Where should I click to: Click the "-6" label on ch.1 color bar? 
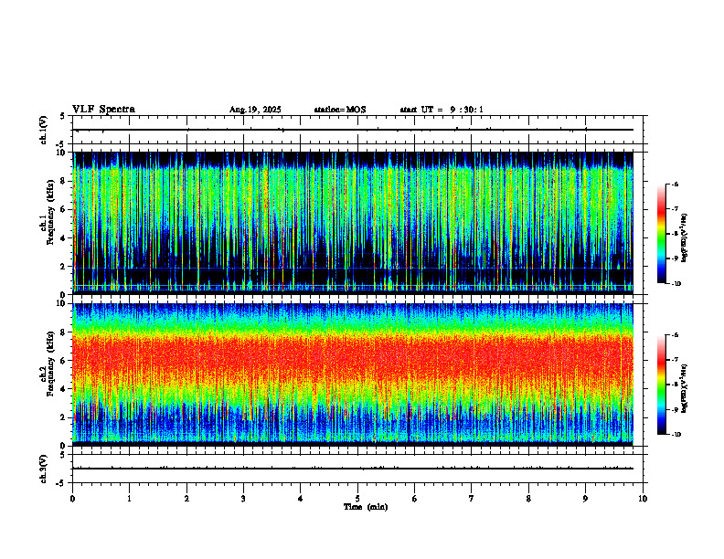[675, 184]
